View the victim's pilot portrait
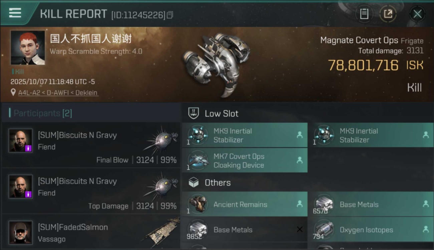 click(x=27, y=48)
